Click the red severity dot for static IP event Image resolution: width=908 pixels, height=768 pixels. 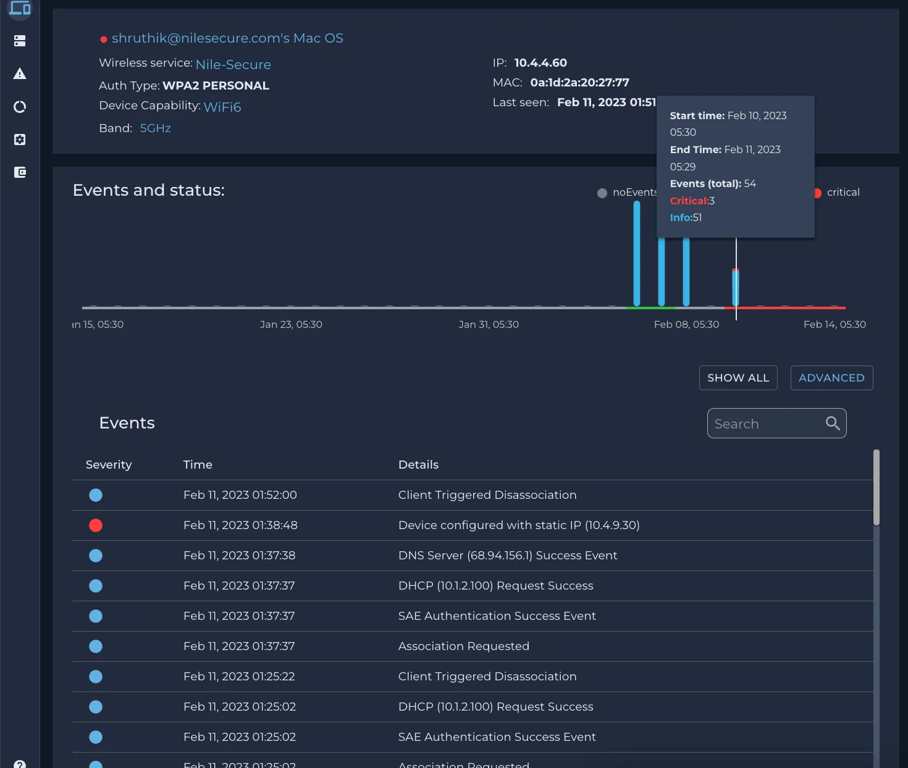click(96, 525)
